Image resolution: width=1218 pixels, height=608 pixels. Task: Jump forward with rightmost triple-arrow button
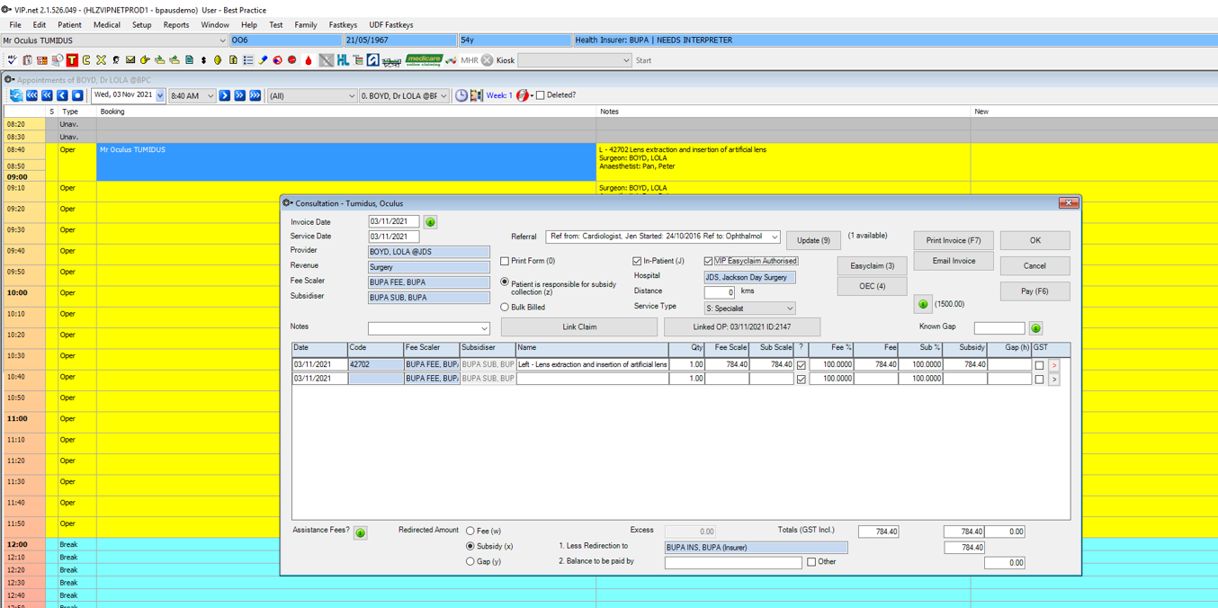[x=255, y=95]
